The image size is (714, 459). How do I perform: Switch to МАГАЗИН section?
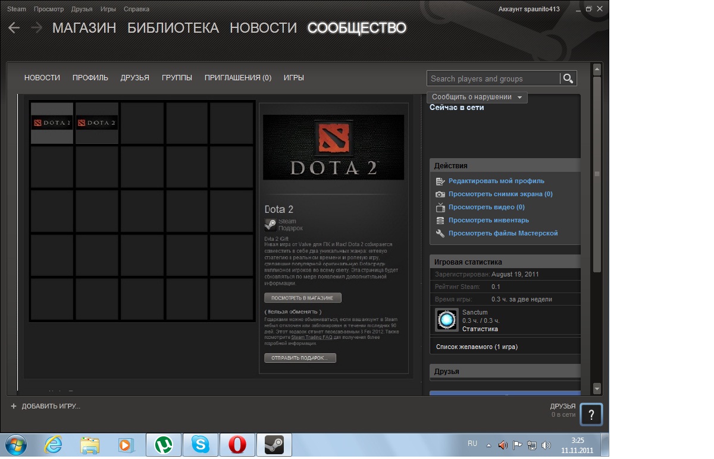coord(84,28)
